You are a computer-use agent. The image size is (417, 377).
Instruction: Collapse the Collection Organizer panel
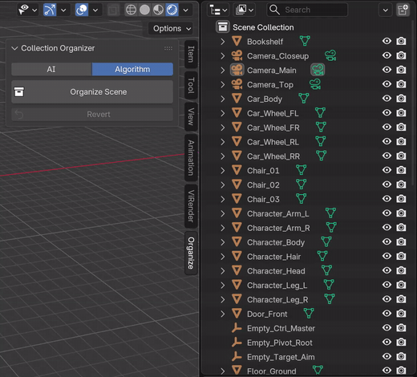pos(14,48)
